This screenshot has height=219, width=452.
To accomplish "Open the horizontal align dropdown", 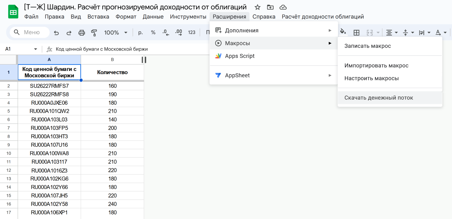I will tap(392, 33).
